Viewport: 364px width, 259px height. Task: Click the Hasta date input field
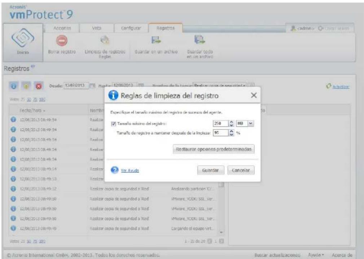[124, 85]
